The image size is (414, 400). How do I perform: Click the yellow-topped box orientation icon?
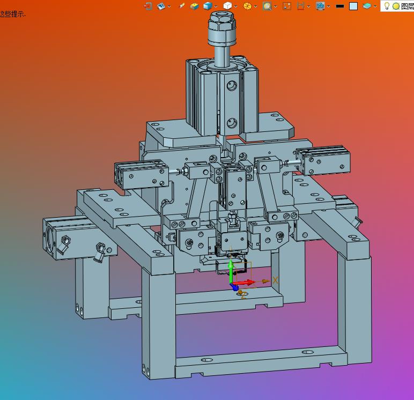(194, 6)
